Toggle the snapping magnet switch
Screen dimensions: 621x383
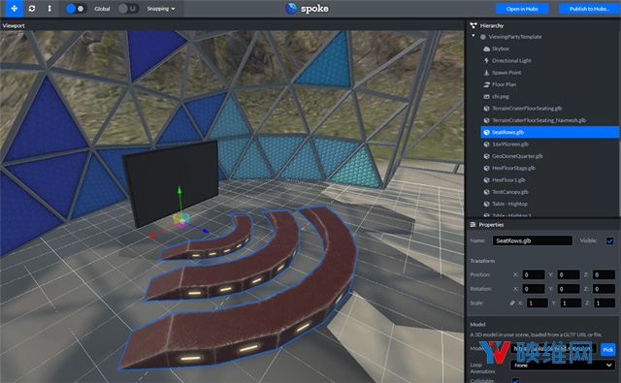(x=128, y=9)
